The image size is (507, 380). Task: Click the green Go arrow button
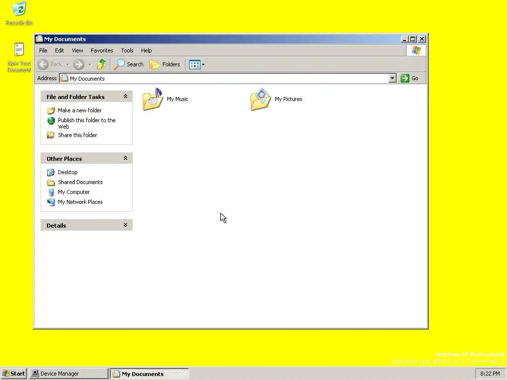(x=405, y=78)
